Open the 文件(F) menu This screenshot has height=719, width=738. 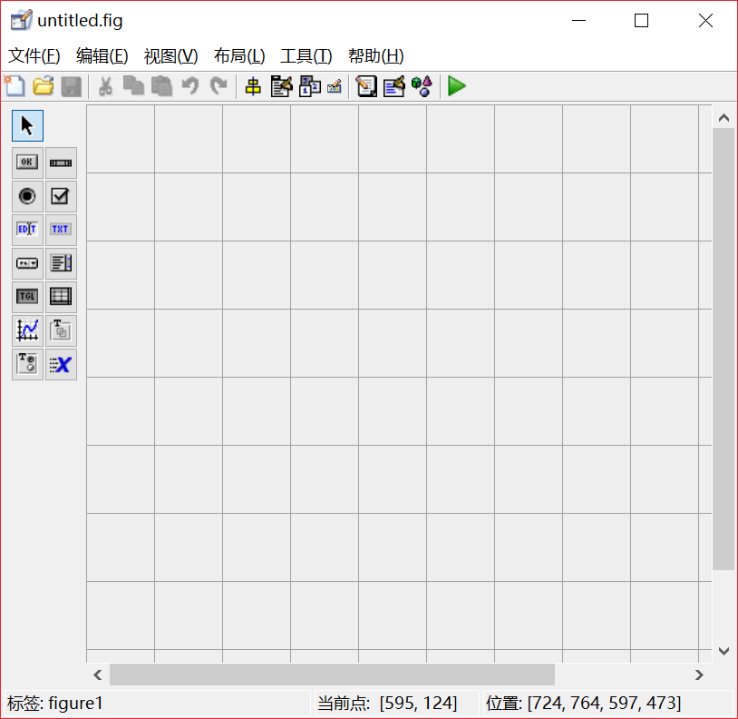[x=34, y=56]
